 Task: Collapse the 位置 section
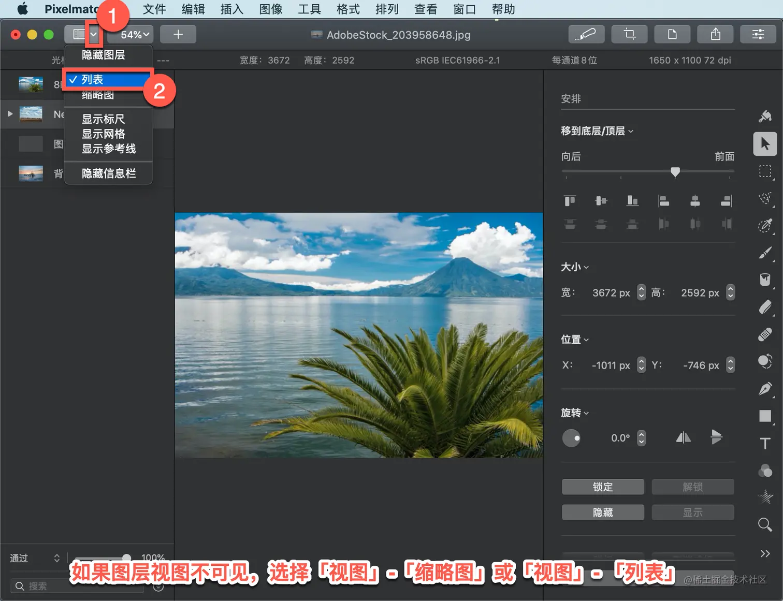[x=575, y=340]
